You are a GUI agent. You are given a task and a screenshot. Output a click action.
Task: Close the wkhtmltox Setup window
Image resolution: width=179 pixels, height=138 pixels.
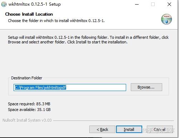coord(169,4)
